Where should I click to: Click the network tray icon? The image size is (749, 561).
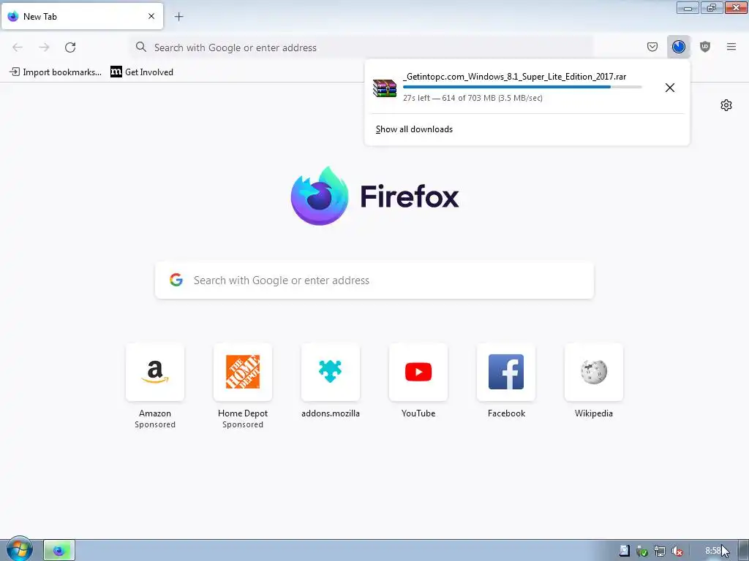[660, 551]
